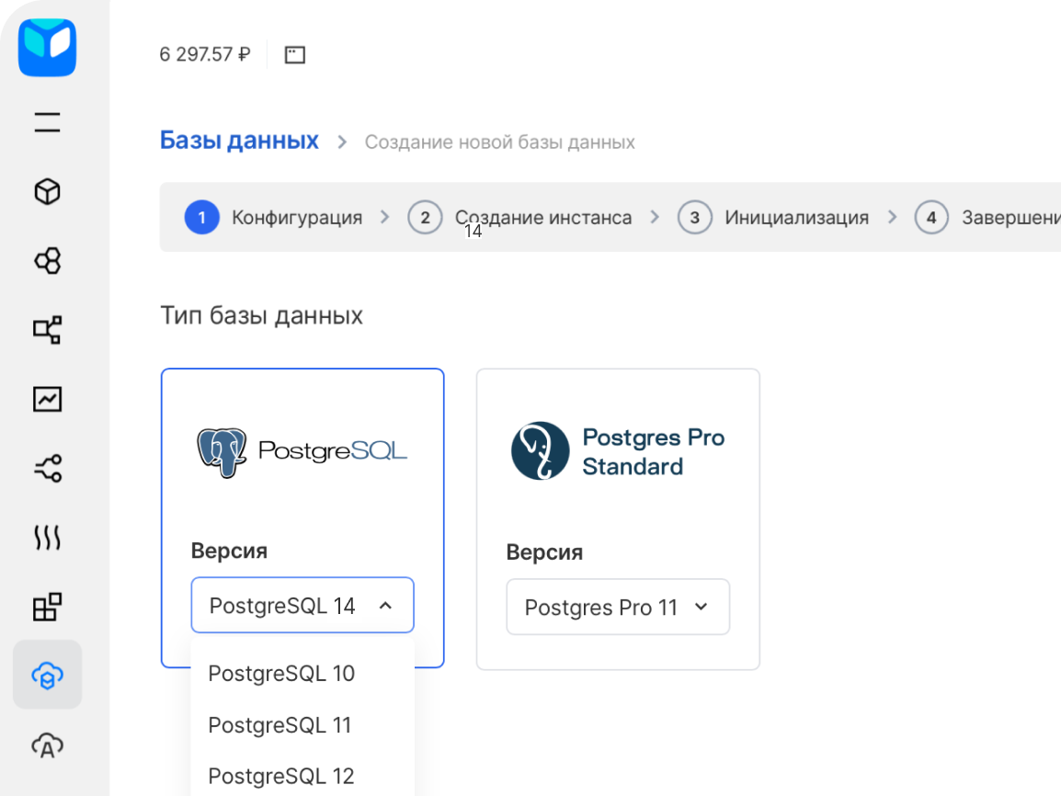Viewport: 1061px width, 796px height.
Task: Open the cloud database icon in sidebar
Action: point(48,675)
